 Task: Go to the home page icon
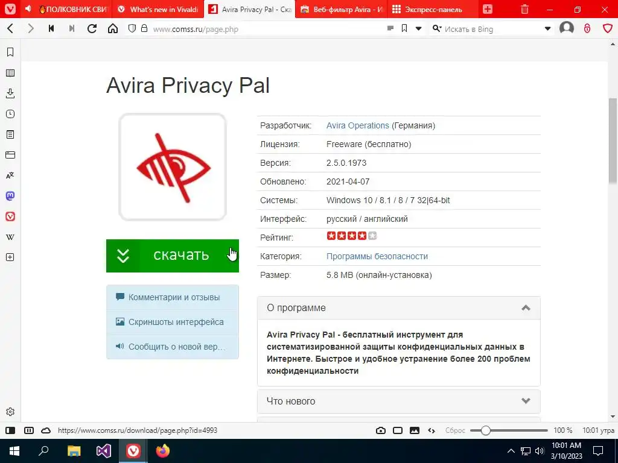tap(113, 28)
